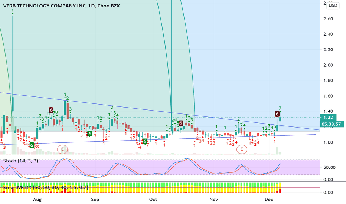This screenshot has height=204, width=346.
Task: Click the Aug label on the time axis
Action: tap(37, 200)
